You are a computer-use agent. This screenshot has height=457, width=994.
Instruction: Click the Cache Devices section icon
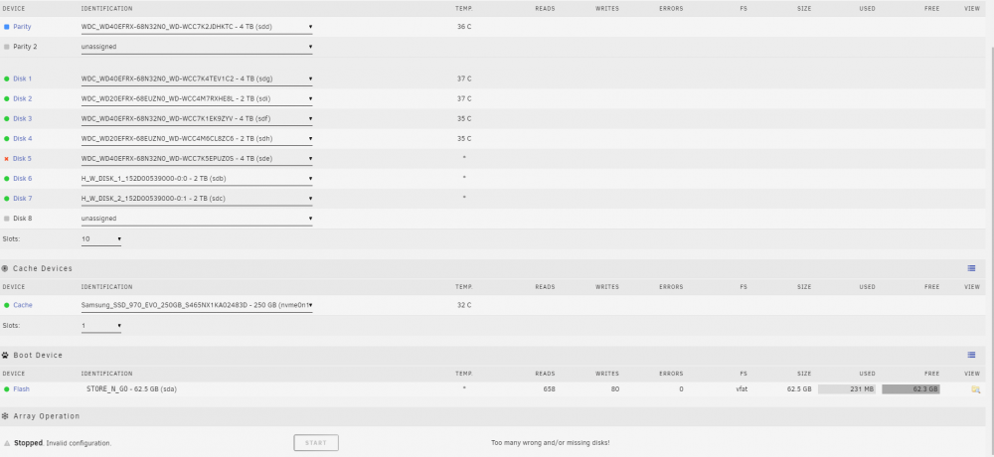(5, 269)
